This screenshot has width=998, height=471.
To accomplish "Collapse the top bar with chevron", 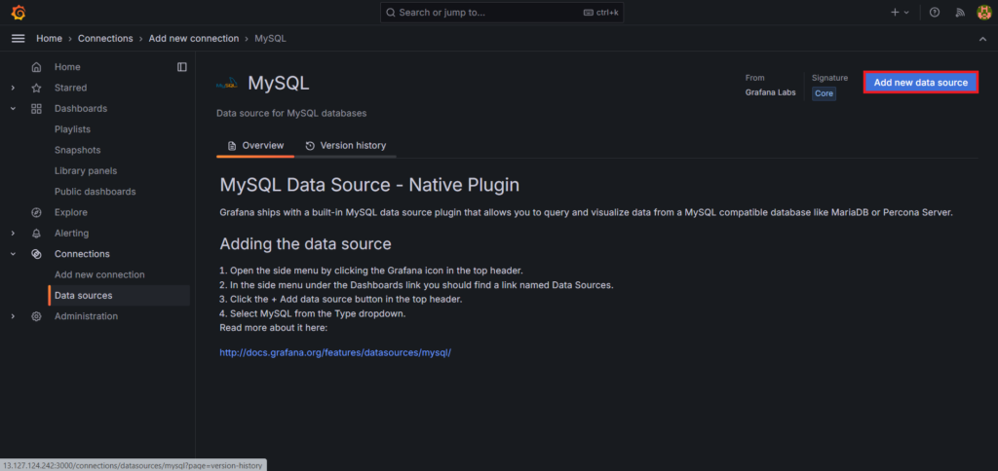I will 982,39.
